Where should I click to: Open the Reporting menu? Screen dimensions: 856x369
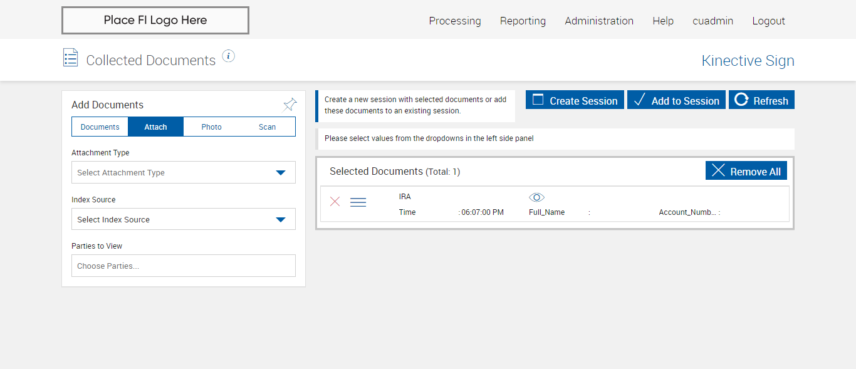(x=523, y=21)
